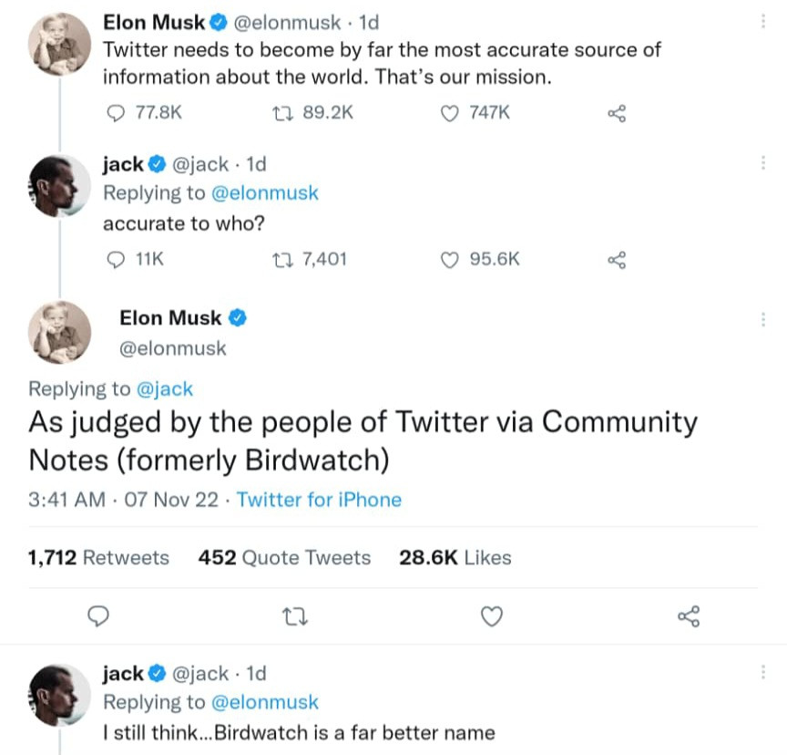The width and height of the screenshot is (787, 755).
Task: Open more options on the main Elon tweet
Action: 762,319
